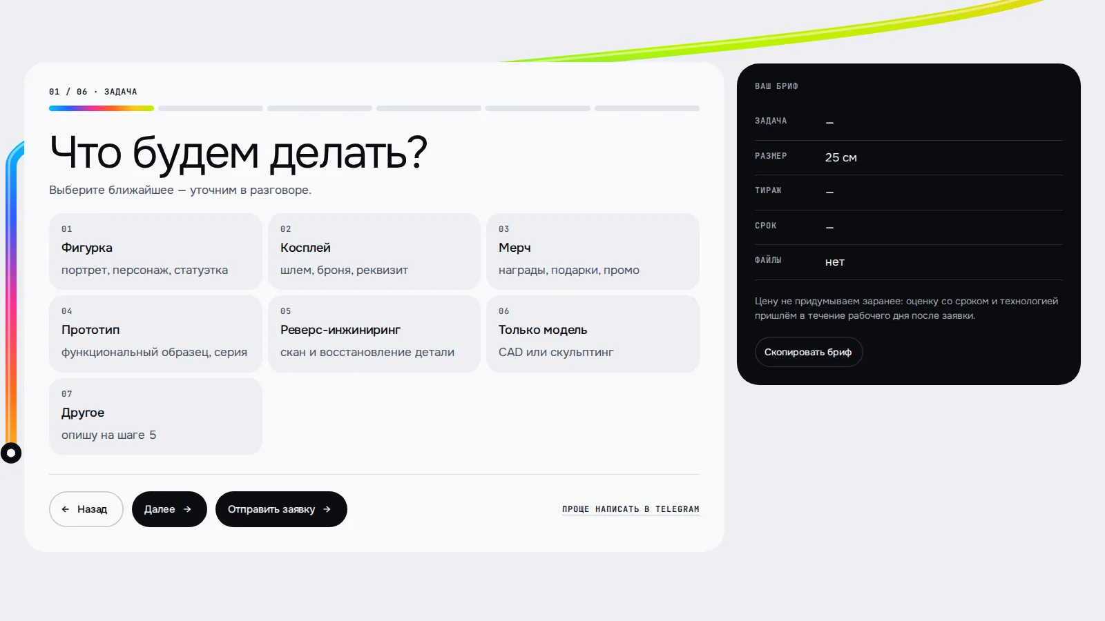Viewport: 1105px width, 621px height.
Task: Click the Что будем делать? heading
Action: click(x=239, y=152)
